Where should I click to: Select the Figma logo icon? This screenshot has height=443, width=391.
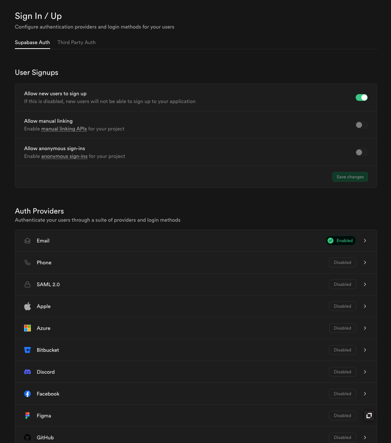coord(27,416)
